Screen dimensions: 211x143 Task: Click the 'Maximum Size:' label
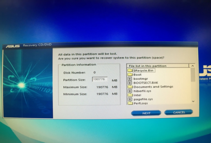click(x=75, y=87)
